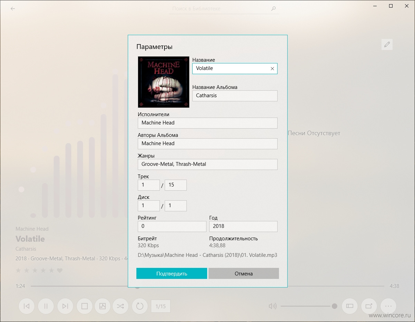Switch to compact view mode icon

[350, 306]
